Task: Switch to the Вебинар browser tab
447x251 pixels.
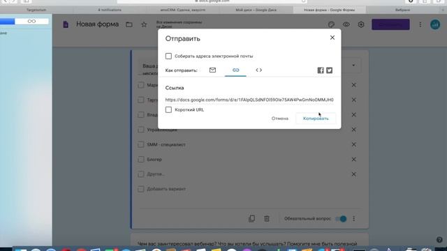Action: (x=402, y=10)
